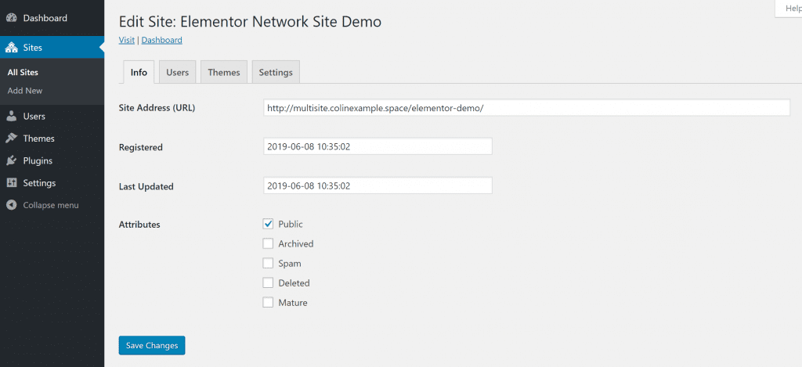Click the Sites houses icon
The width and height of the screenshot is (802, 367).
[12, 48]
